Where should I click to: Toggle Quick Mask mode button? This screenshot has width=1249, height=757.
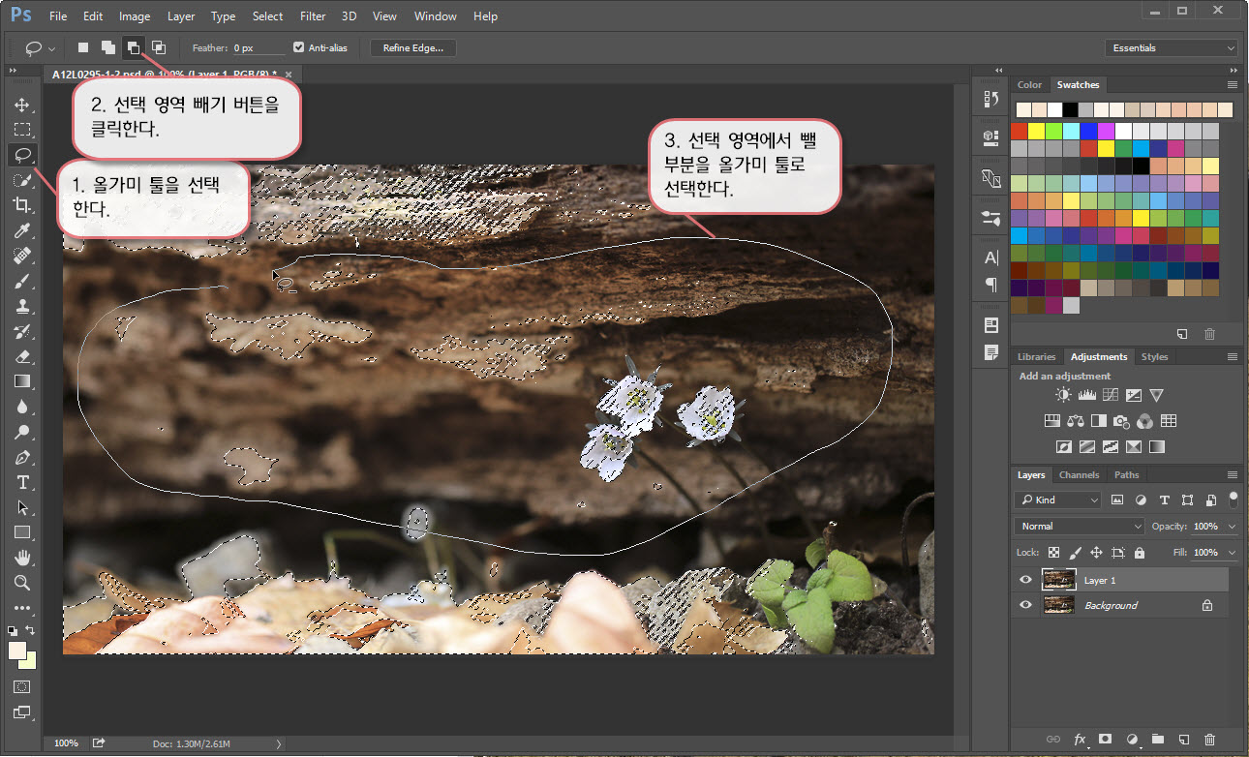point(21,686)
